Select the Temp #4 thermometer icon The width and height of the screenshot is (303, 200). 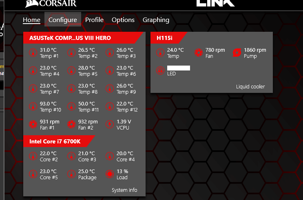click(33, 70)
